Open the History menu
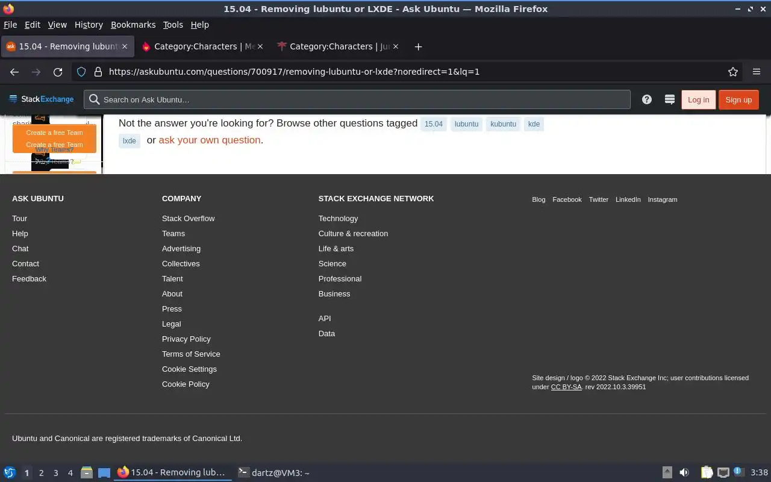Image resolution: width=771 pixels, height=482 pixels. 89,25
